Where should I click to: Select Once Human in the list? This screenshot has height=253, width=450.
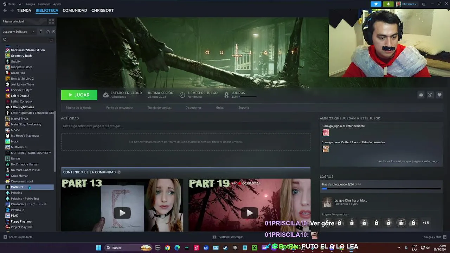point(19,176)
